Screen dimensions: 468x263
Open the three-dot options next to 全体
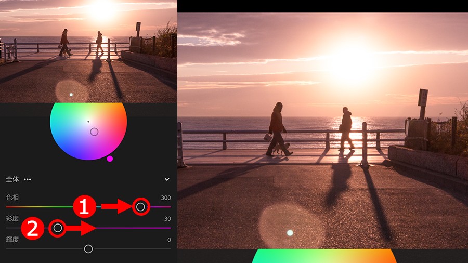(28, 179)
